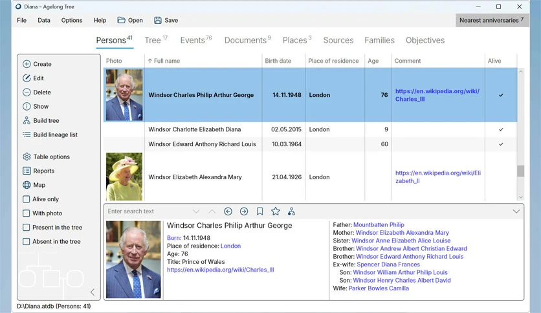Open the Data menu
Viewport: 541px width, 313px height.
pos(44,20)
